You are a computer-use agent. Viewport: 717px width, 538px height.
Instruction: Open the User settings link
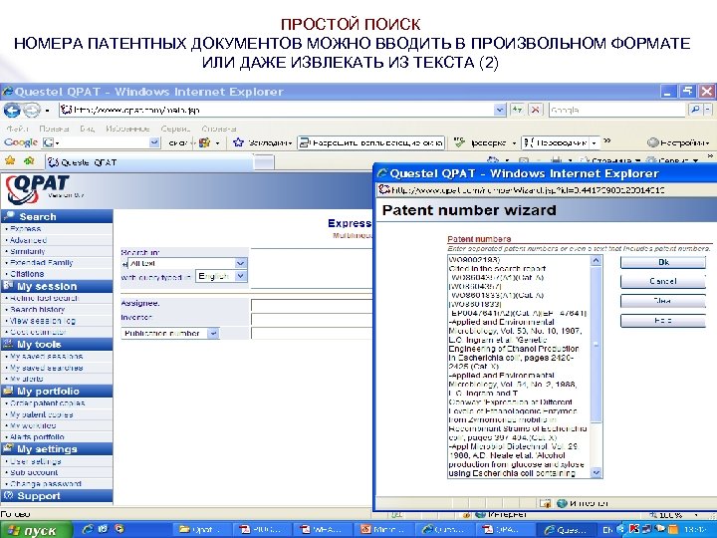coord(36,461)
